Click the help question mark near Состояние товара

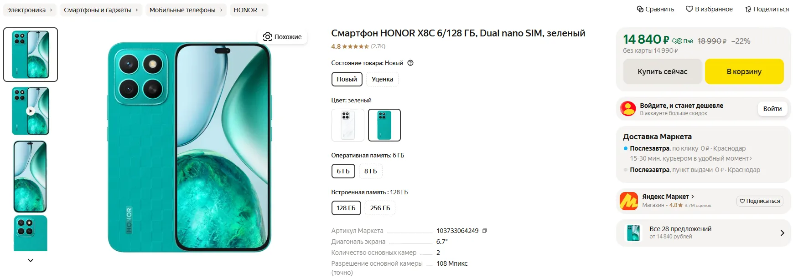410,63
